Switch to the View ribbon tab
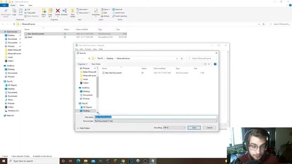Viewport: 292px width, 164px height. click(31, 5)
